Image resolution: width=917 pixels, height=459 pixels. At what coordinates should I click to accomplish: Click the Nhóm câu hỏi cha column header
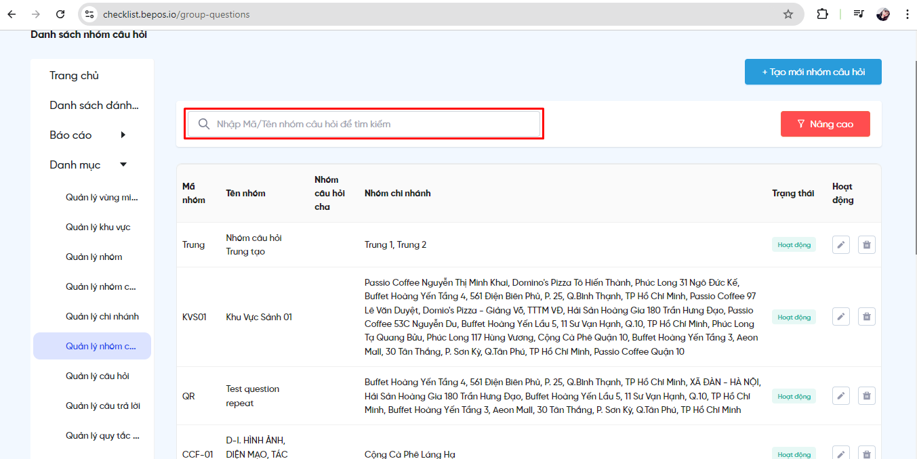(x=329, y=193)
